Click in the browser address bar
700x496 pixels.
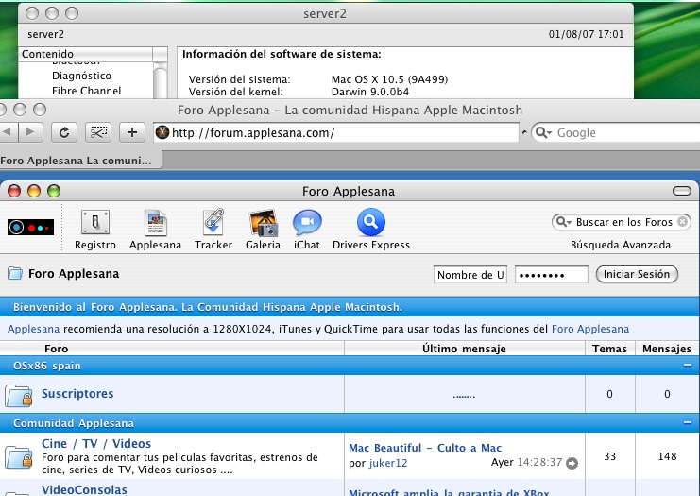336,132
